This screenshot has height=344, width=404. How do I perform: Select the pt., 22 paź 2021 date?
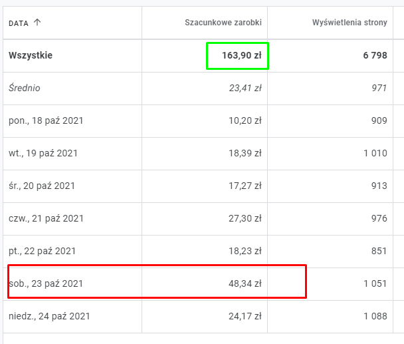(x=43, y=251)
